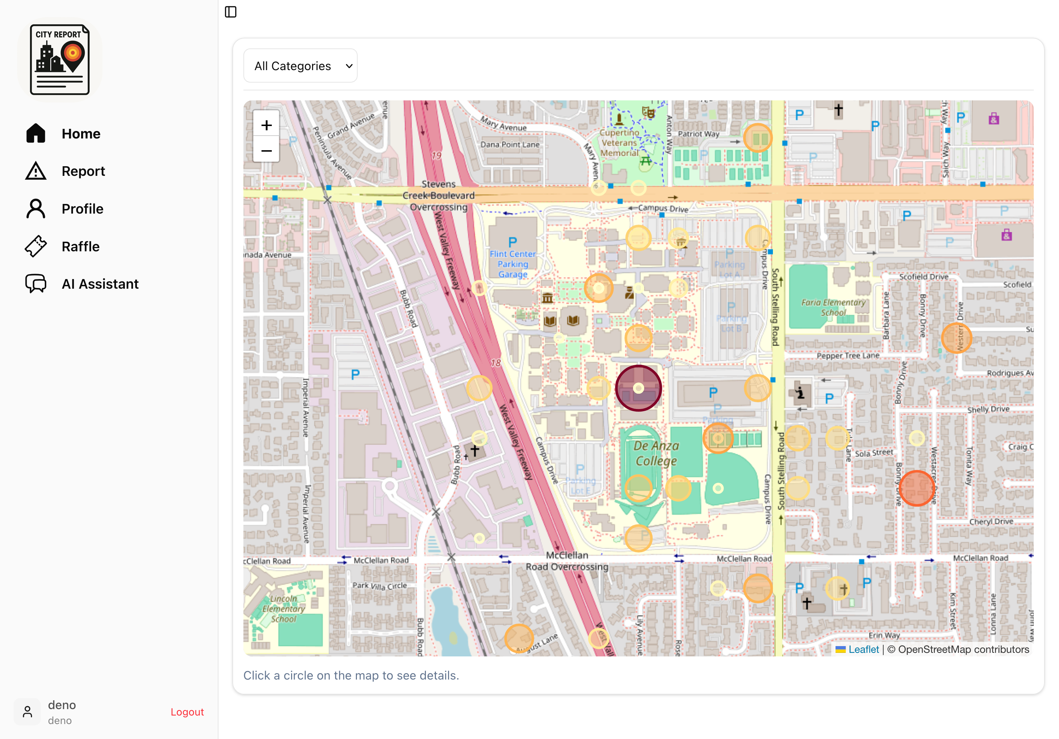Zoom out on the map

[266, 150]
